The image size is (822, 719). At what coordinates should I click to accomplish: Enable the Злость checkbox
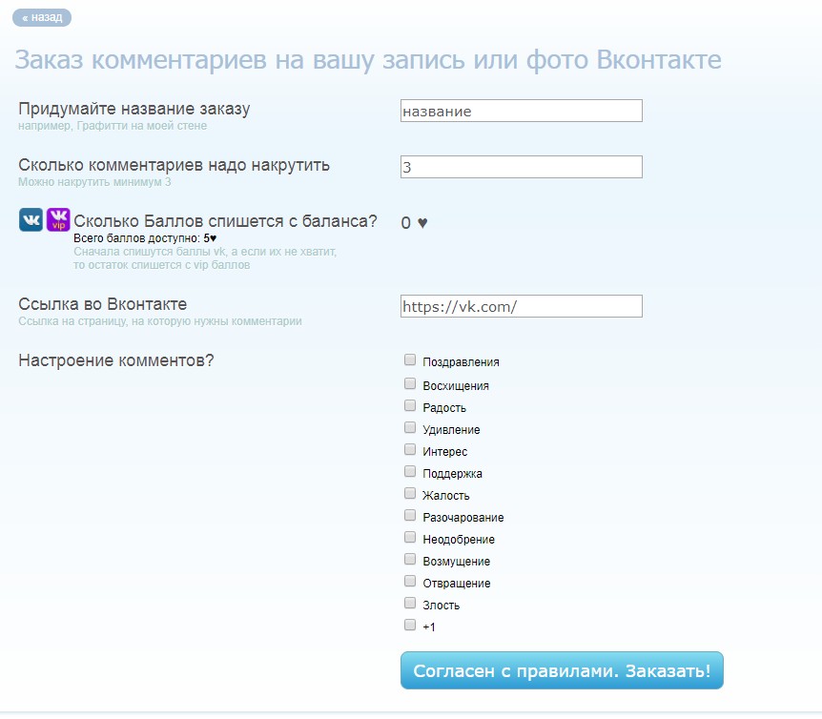[x=410, y=604]
